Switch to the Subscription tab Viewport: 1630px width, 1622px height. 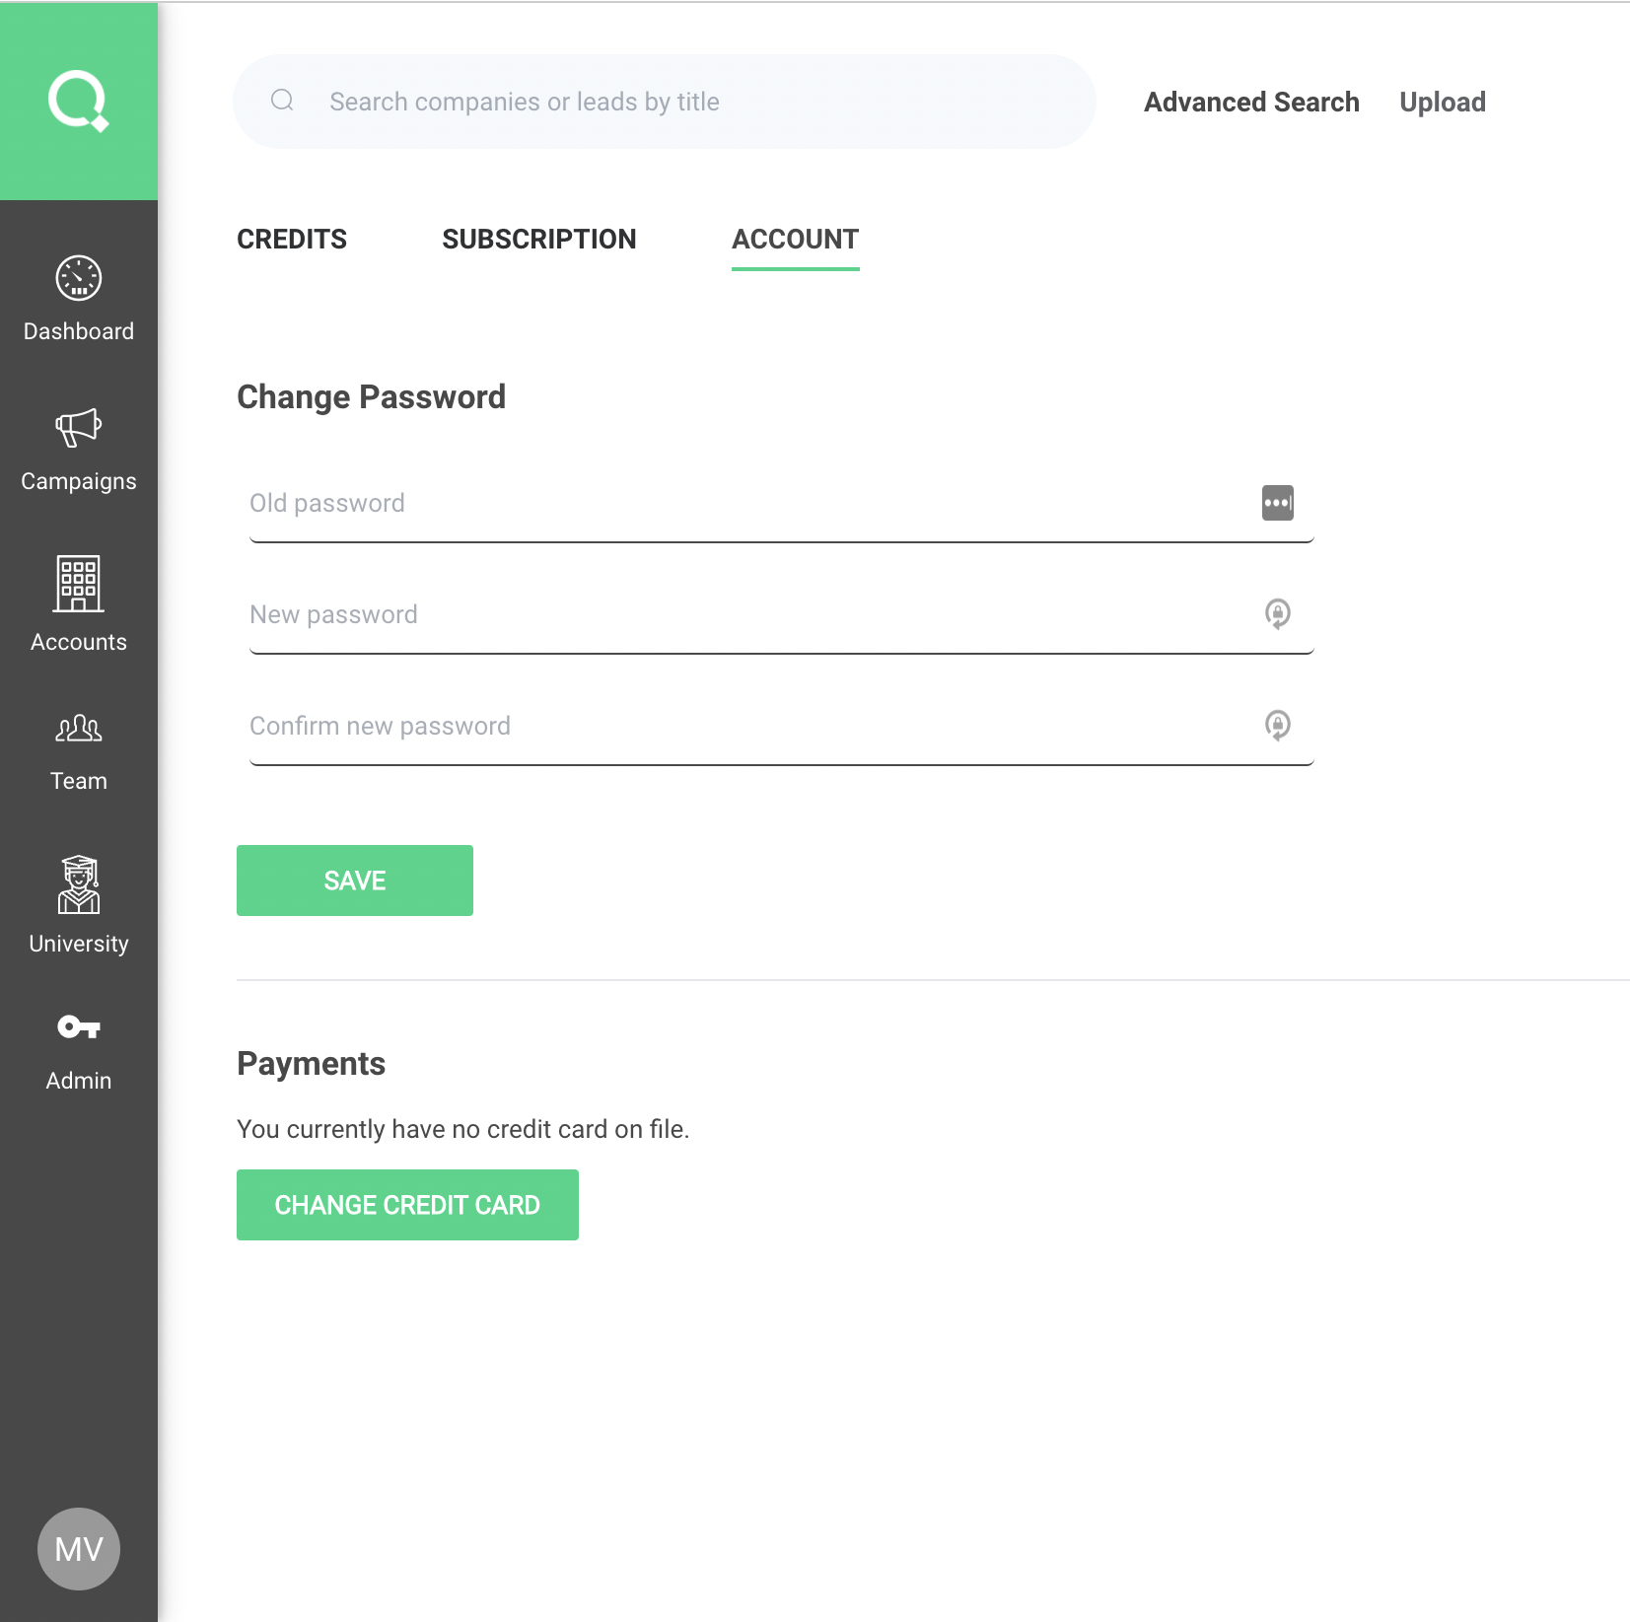point(538,240)
